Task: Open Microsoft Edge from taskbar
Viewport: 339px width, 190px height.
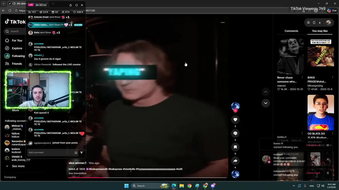Action: tap(174, 186)
